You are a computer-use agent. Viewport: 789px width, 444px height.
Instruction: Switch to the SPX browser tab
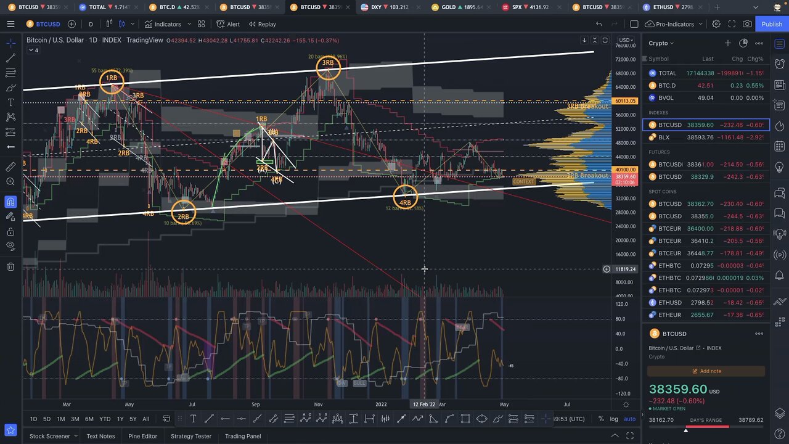531,7
